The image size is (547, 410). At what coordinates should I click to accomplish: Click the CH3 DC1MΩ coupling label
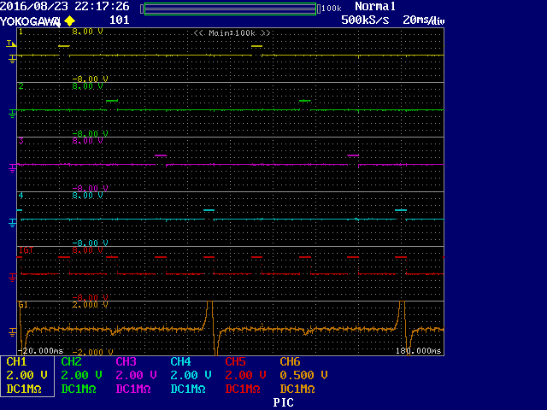point(133,389)
